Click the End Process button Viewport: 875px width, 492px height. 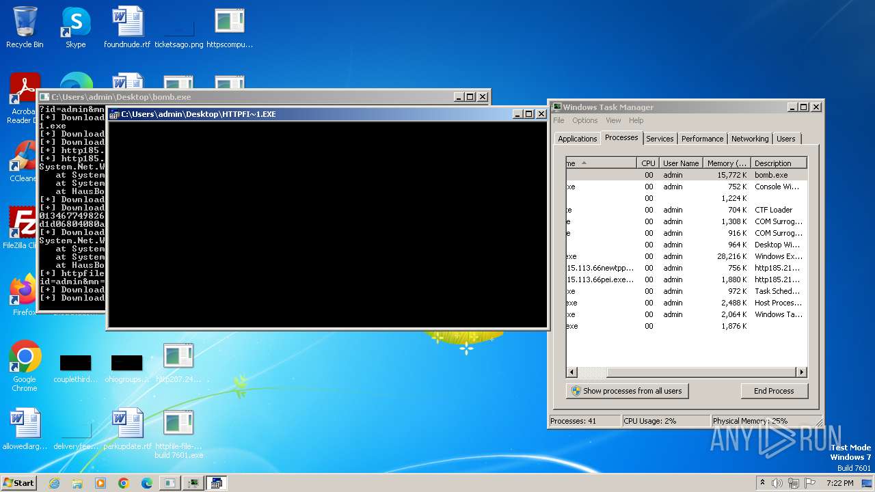click(x=774, y=391)
